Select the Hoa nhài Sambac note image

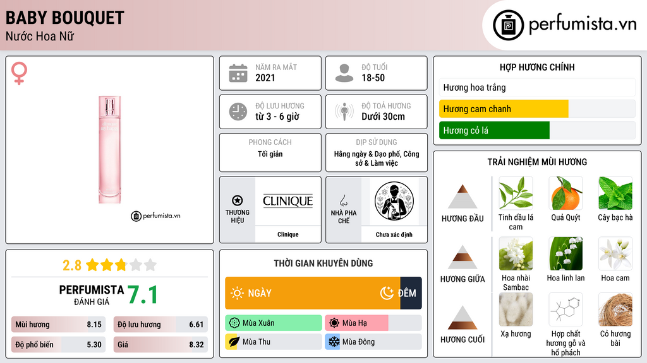[516, 253]
